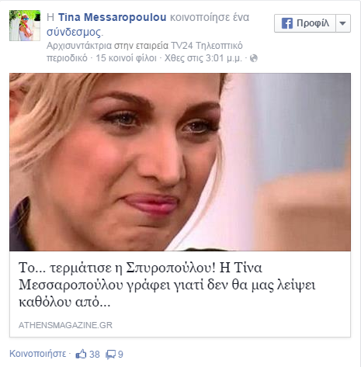The image size is (361, 367).
Task: View the 9 comments count
Action: coord(120,355)
